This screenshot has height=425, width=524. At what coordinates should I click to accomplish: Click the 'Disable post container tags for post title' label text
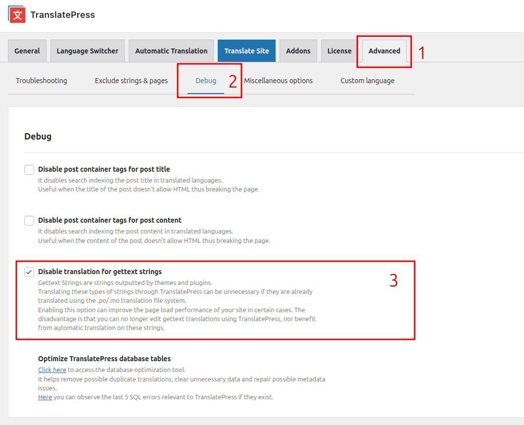tap(104, 169)
